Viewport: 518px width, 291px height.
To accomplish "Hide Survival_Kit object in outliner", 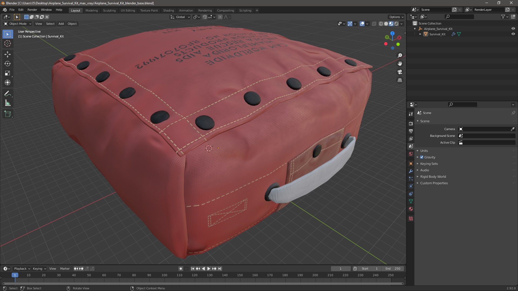I will [513, 34].
